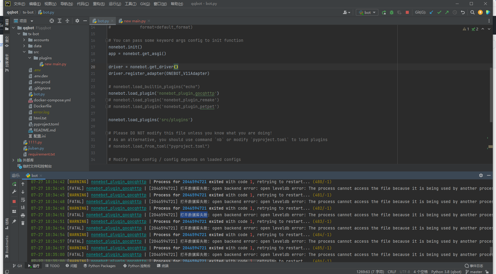The height and width of the screenshot is (274, 496).
Task: Toggle the Bookmarks tool window
Action: coord(7,247)
